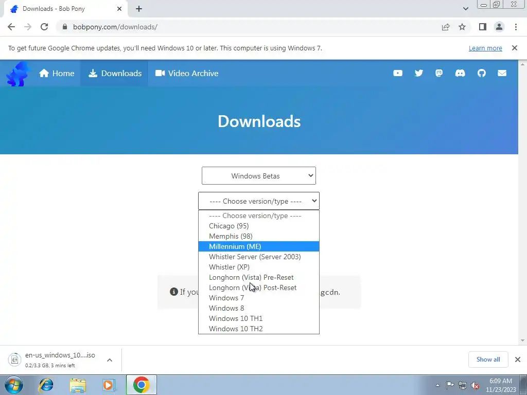Open the Mastodon icon in header
This screenshot has width=527, height=395.
click(x=439, y=73)
